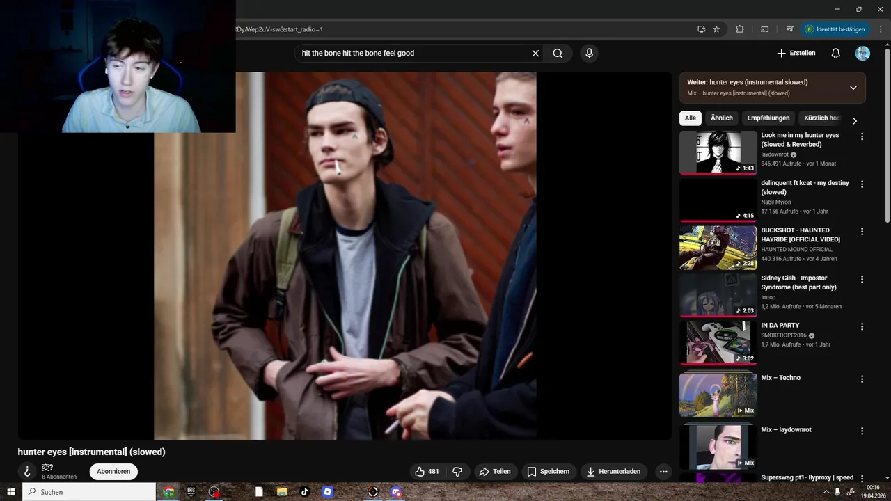Start voice search with microphone icon

coord(589,54)
